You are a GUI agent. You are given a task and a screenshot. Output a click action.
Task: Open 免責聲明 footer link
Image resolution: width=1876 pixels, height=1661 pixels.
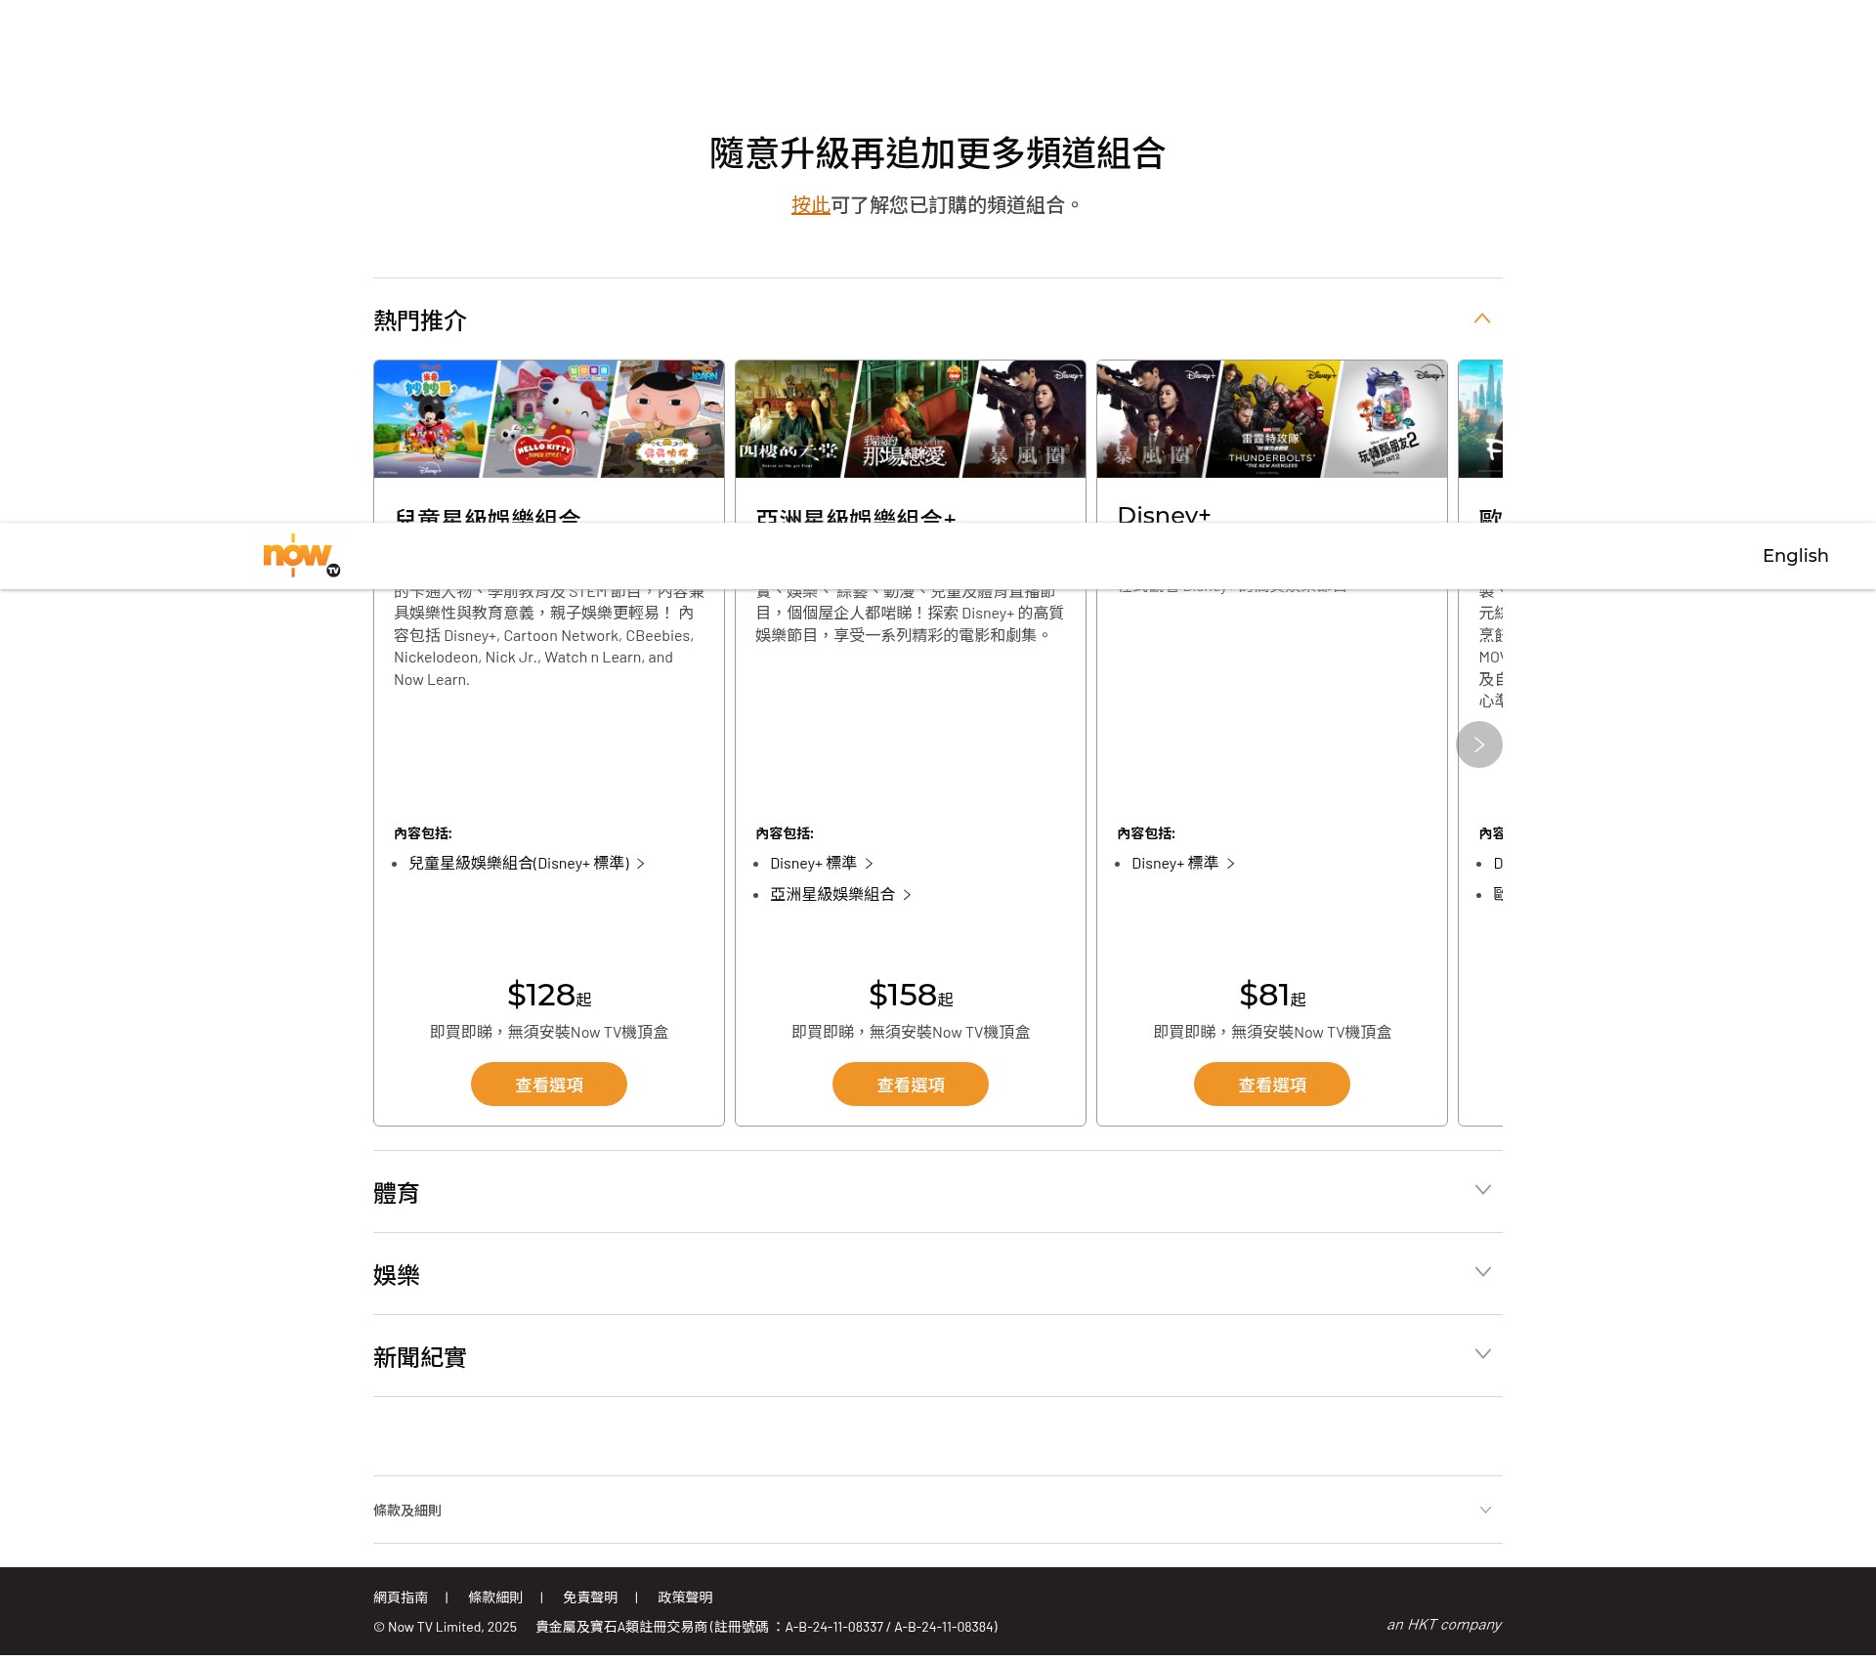[x=590, y=1598]
